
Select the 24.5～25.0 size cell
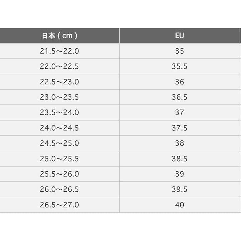click(x=60, y=143)
